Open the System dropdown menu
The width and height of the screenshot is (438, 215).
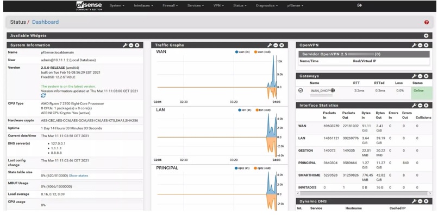(117, 5)
